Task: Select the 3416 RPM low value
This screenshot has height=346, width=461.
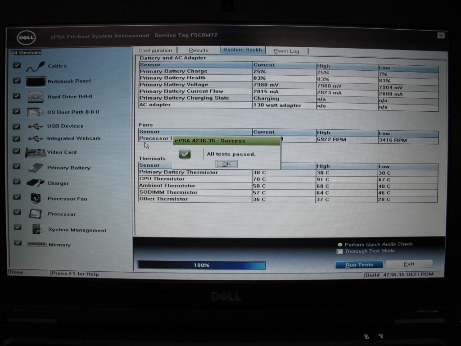Action: pyautogui.click(x=393, y=140)
